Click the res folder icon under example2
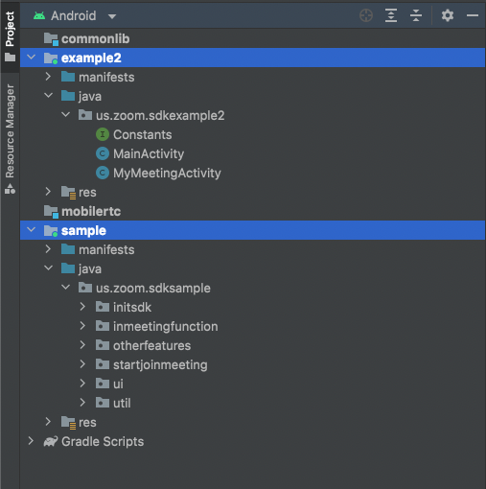This screenshot has height=489, width=486. coord(68,193)
